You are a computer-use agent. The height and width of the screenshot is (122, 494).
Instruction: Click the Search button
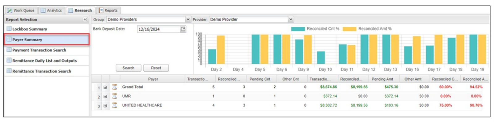[129, 68]
